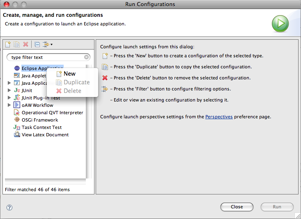Click the JUnit Plug-in Test icon

pos(17,97)
